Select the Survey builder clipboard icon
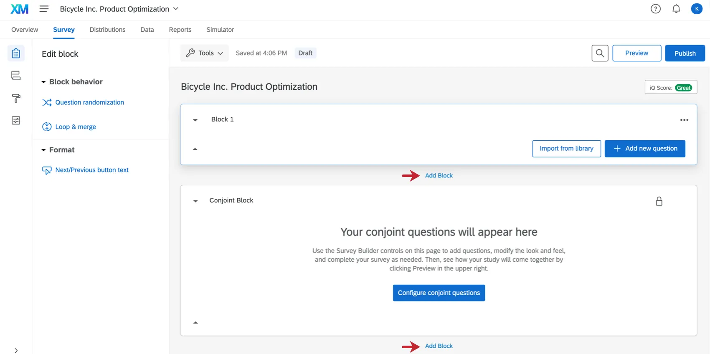 (x=16, y=53)
